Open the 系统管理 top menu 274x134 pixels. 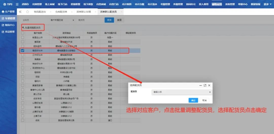[230, 4]
